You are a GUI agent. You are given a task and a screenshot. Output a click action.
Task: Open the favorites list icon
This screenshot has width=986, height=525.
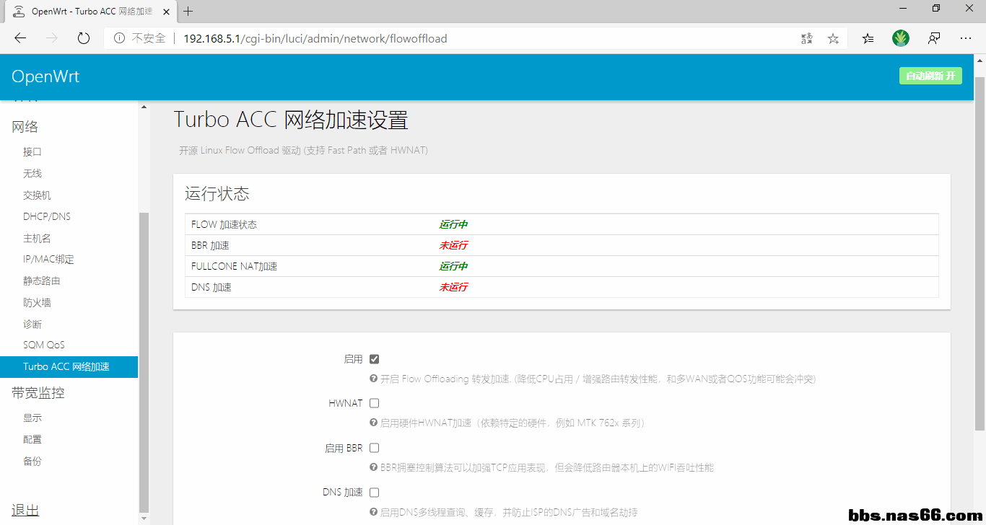(868, 38)
